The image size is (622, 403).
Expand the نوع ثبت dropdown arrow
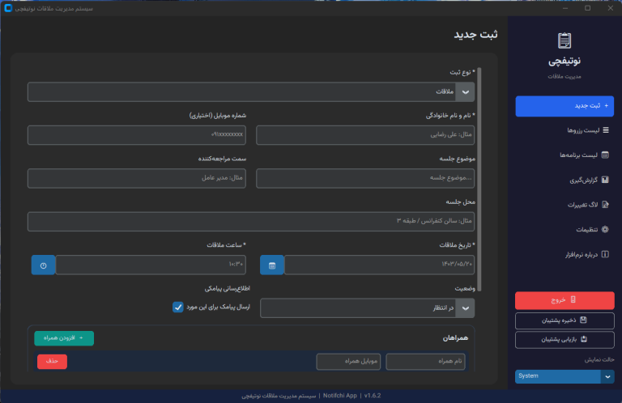click(465, 92)
